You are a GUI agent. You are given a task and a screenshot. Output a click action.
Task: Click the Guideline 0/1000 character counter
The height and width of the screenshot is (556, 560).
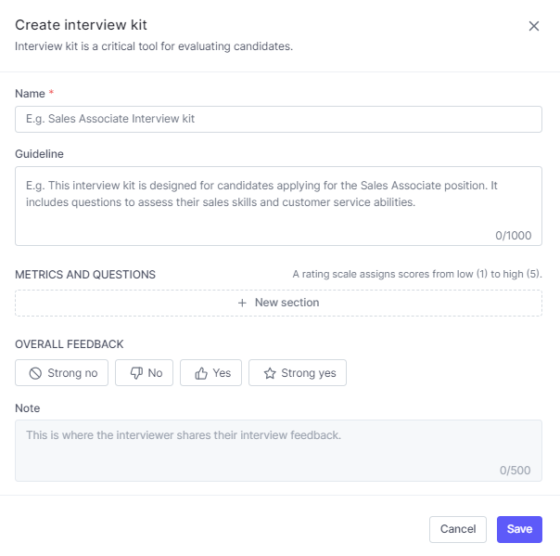pyautogui.click(x=513, y=236)
